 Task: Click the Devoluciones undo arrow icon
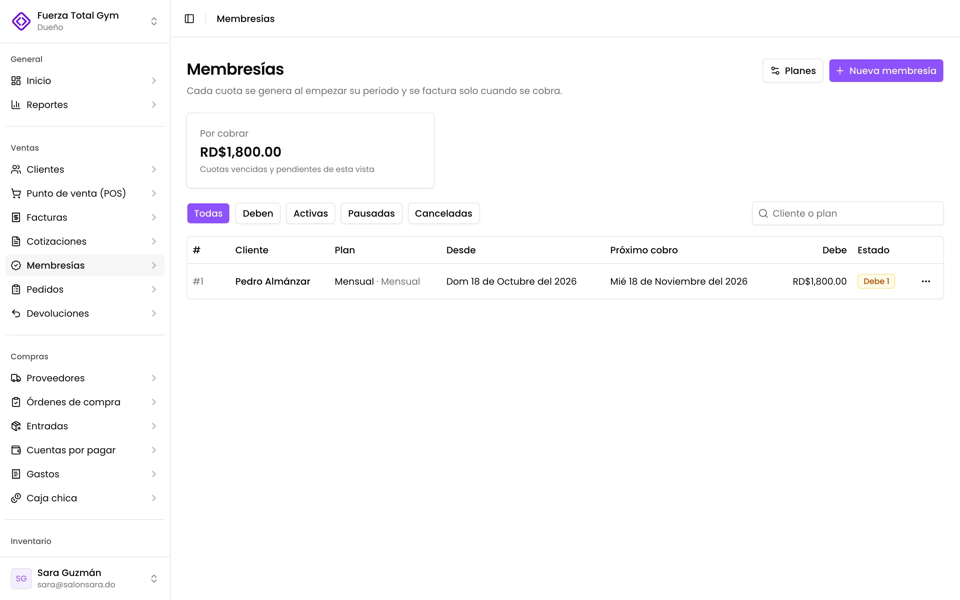(x=16, y=313)
